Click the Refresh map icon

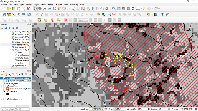pyautogui.click(x=107, y=9)
